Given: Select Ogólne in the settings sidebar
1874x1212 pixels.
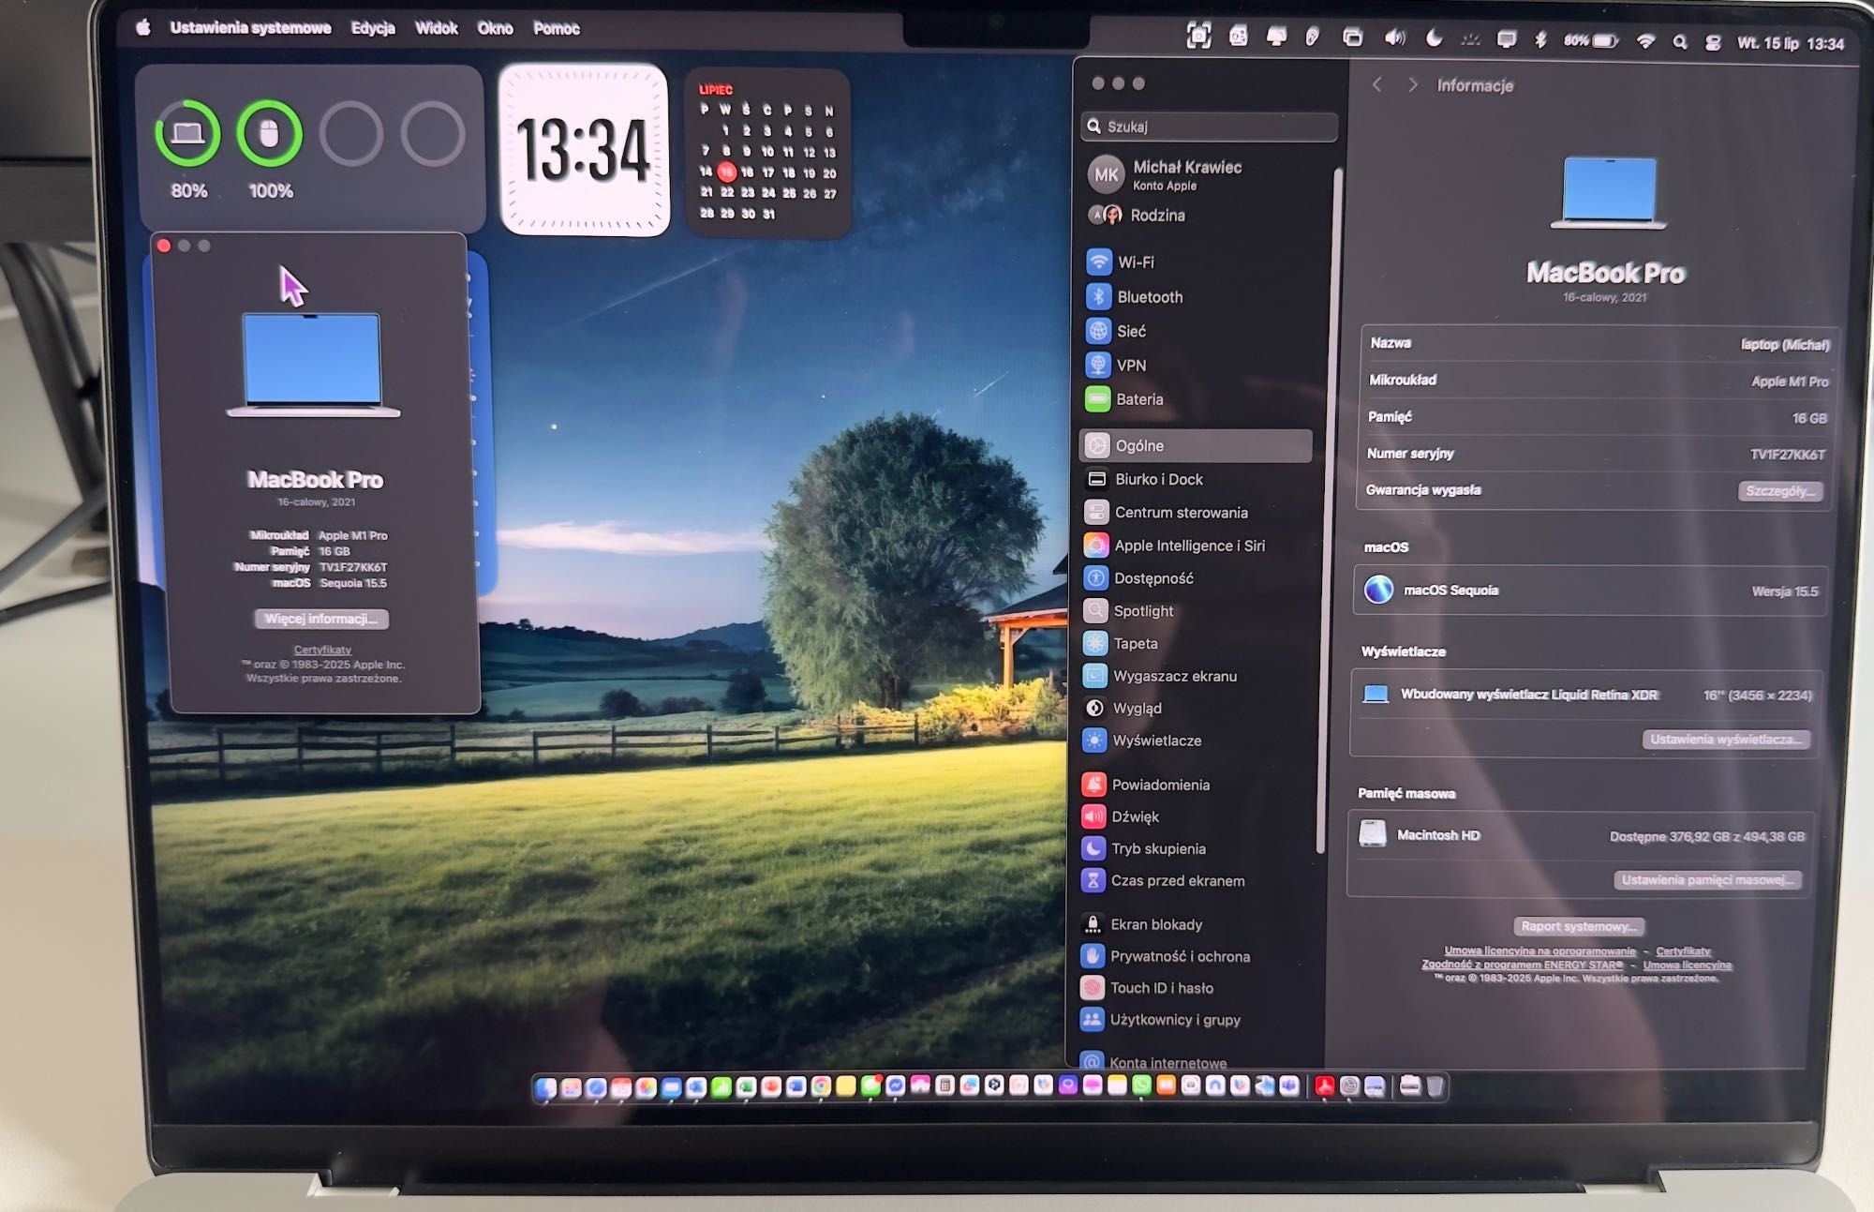Looking at the screenshot, I should [x=1196, y=446].
